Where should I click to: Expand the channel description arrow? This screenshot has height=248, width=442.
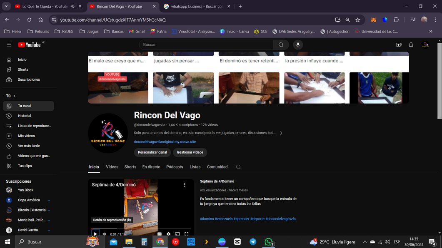281,133
